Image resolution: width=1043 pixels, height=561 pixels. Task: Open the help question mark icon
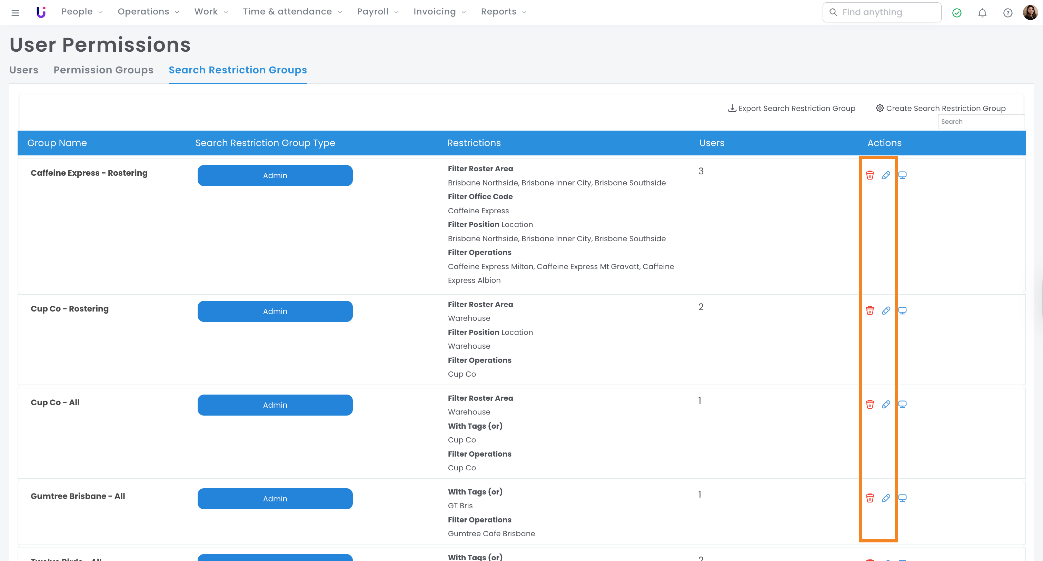(1008, 13)
